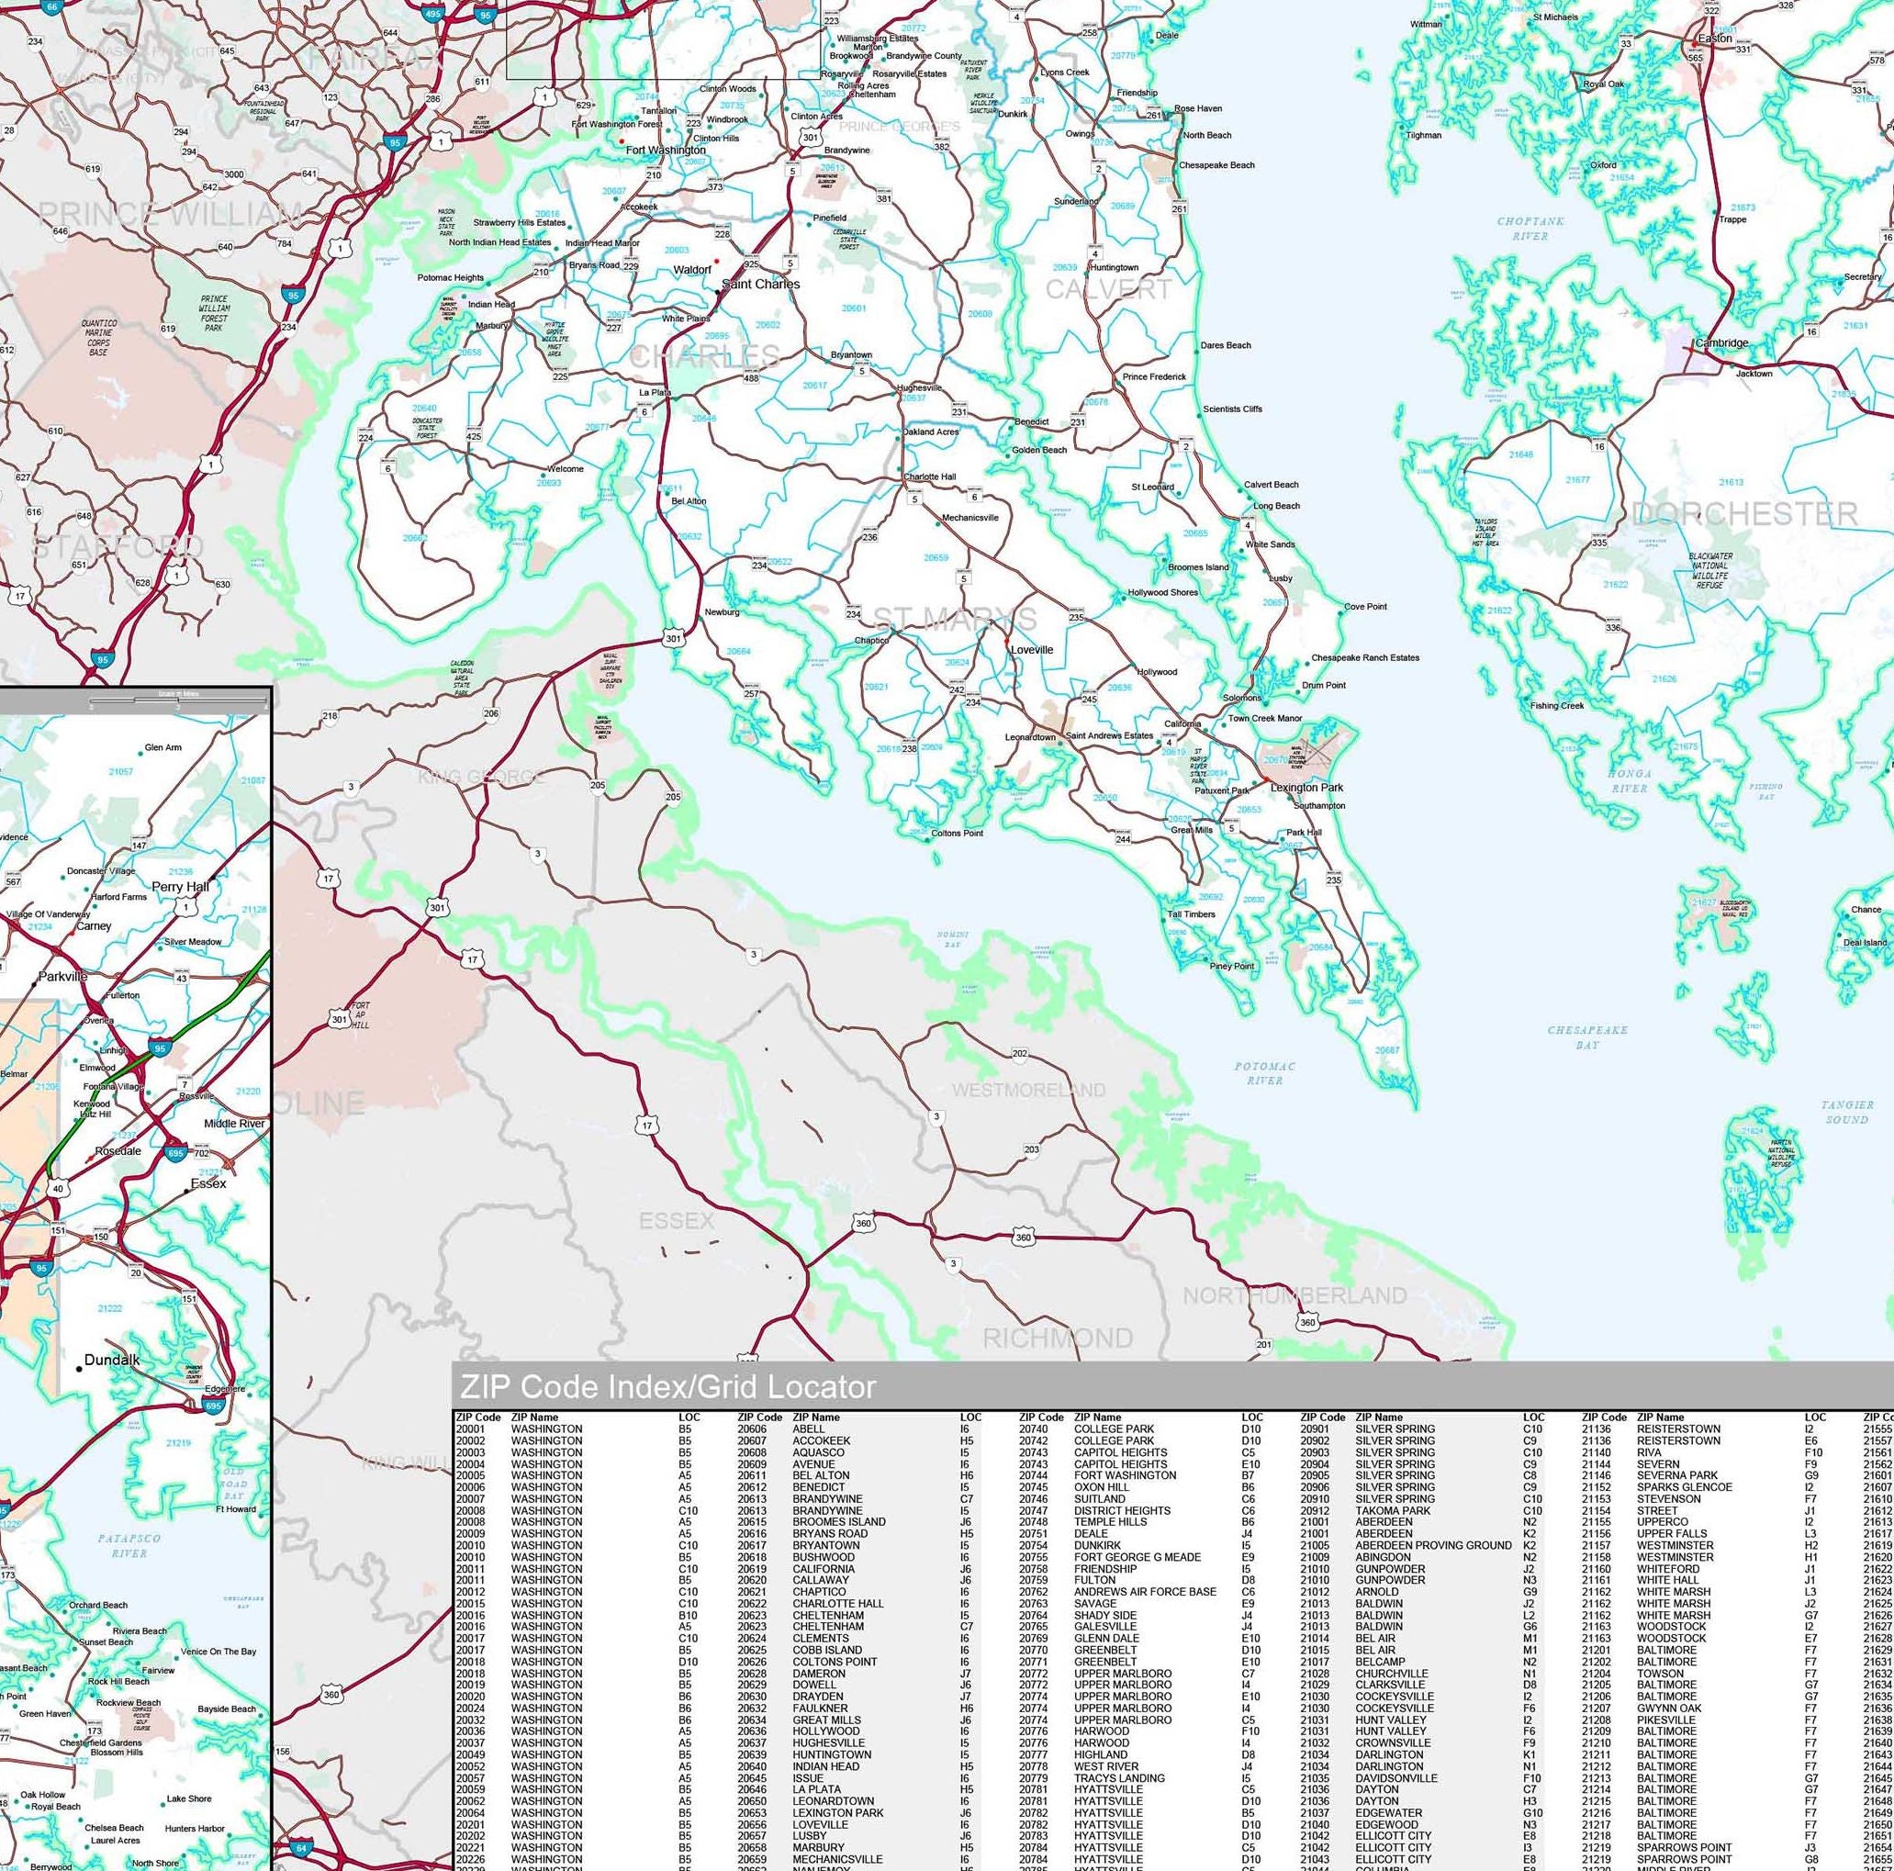Click the "ST MARYS" county name

[954, 619]
